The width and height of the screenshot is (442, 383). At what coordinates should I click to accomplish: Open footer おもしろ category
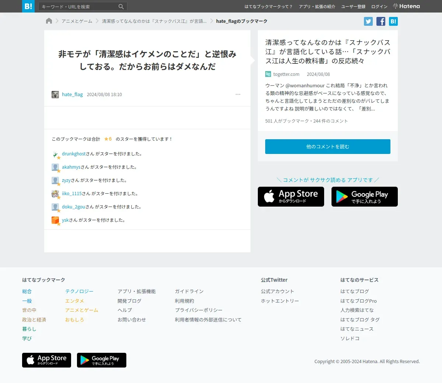[x=74, y=320]
